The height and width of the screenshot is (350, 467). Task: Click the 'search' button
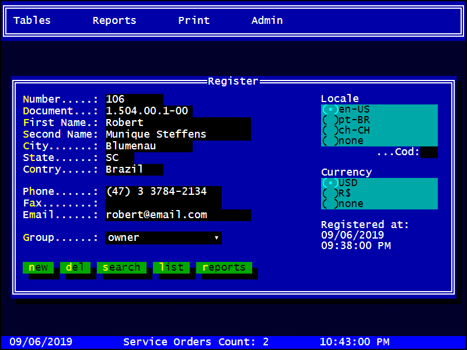(121, 268)
